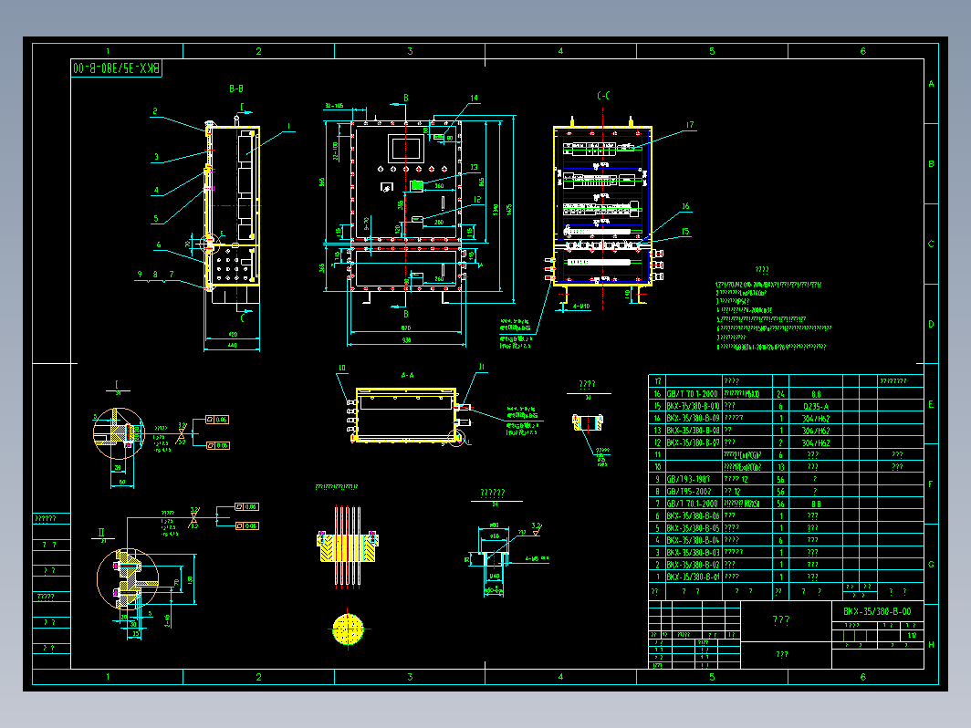The height and width of the screenshot is (728, 971).
Task: Select the 304/H62 material in row 14
Action: click(x=816, y=419)
